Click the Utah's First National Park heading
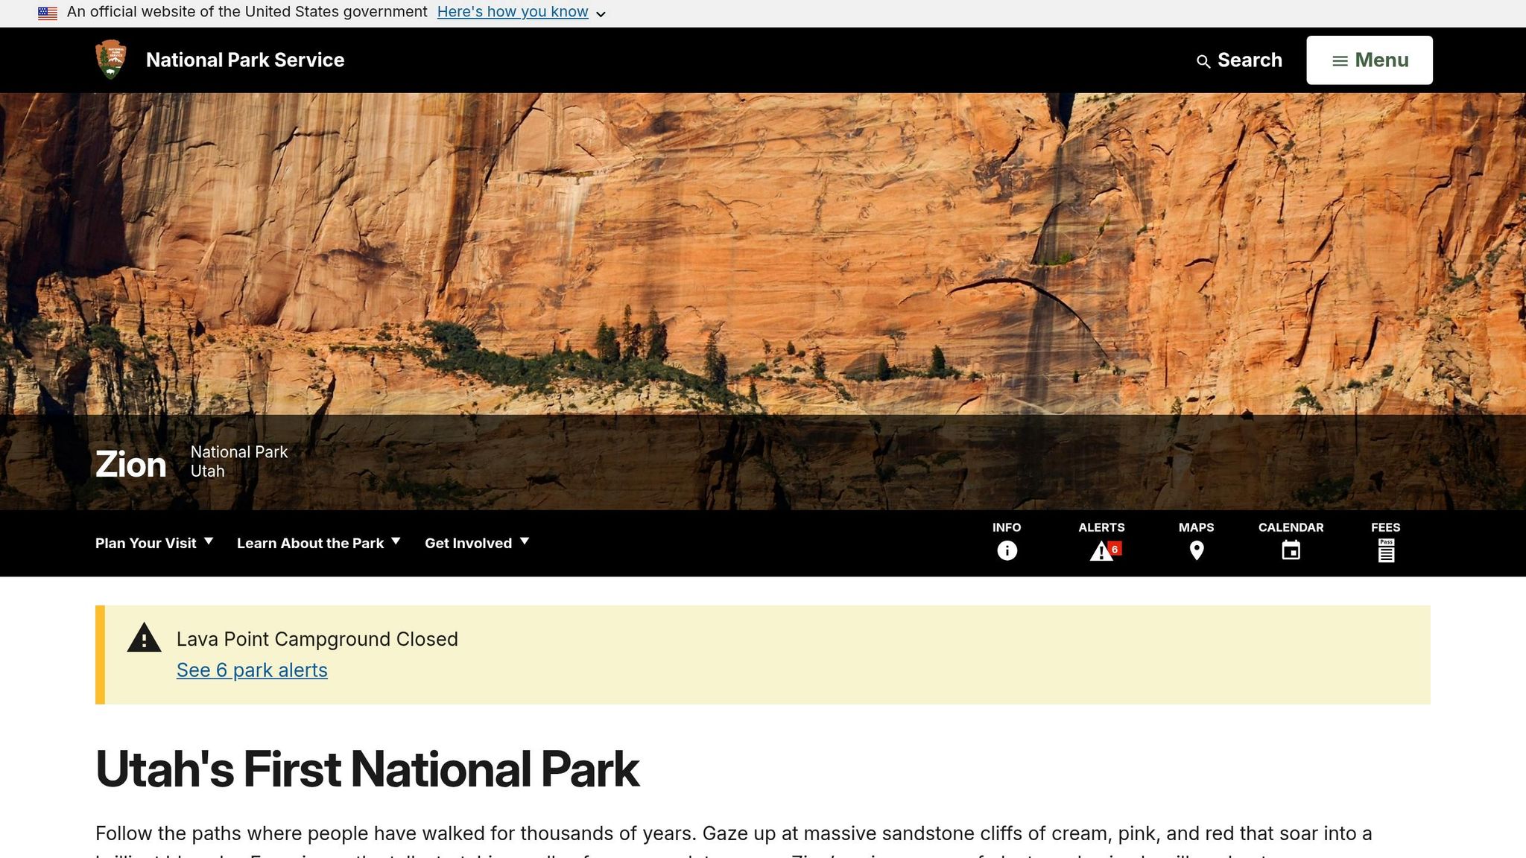This screenshot has width=1526, height=858. click(x=367, y=769)
